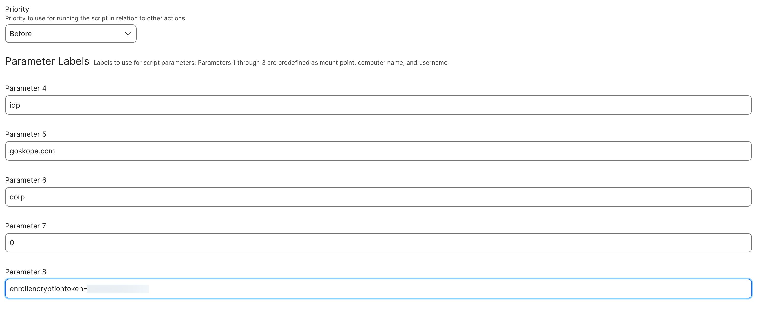Image resolution: width=759 pixels, height=309 pixels.
Task: Place cursor on the corp text
Action: click(17, 197)
